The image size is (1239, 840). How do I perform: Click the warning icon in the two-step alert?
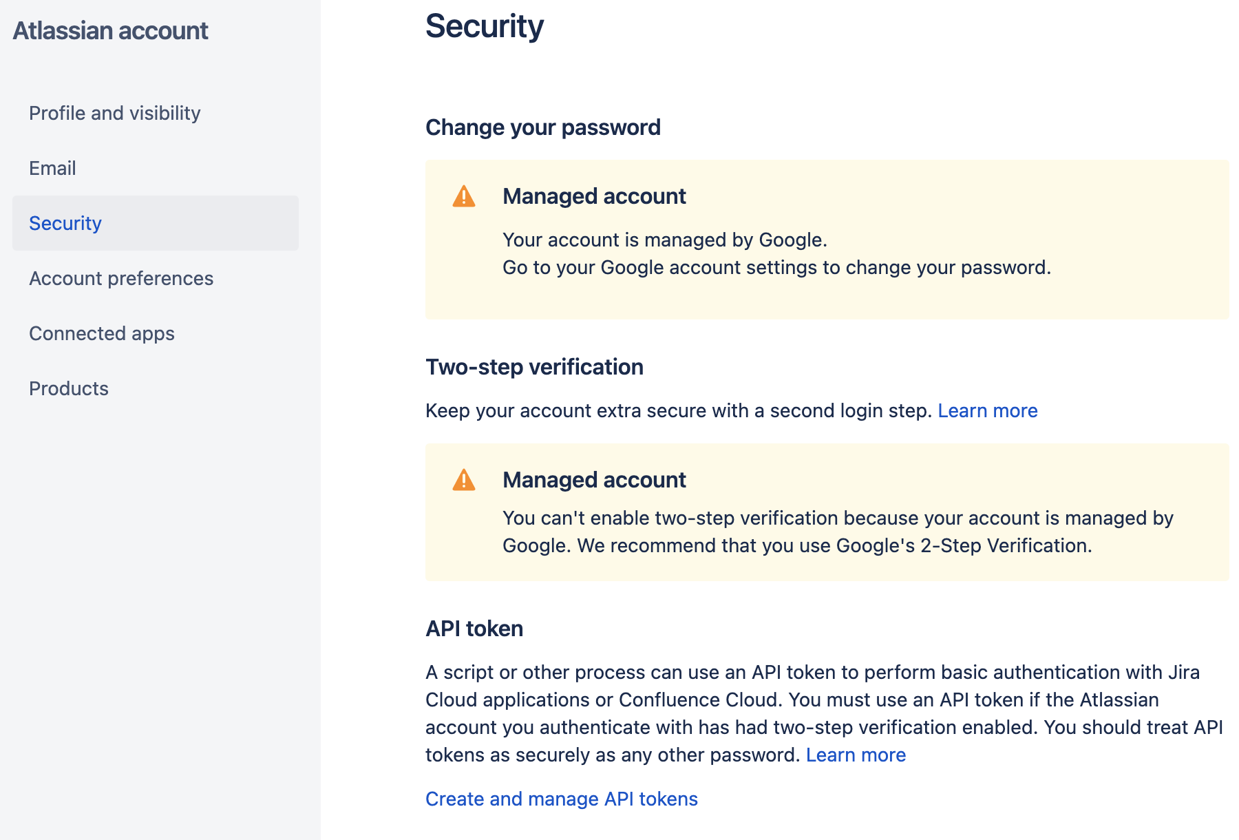tap(465, 481)
